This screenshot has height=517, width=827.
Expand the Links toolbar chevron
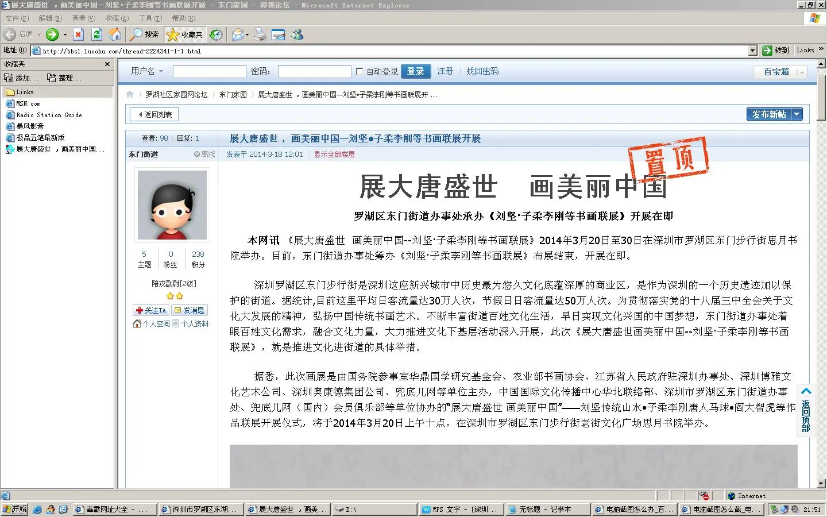point(821,49)
